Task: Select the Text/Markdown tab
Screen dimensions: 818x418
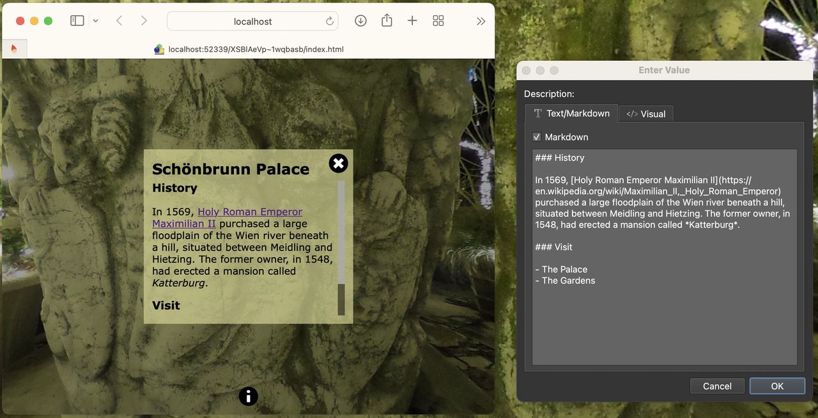Action: coord(571,113)
